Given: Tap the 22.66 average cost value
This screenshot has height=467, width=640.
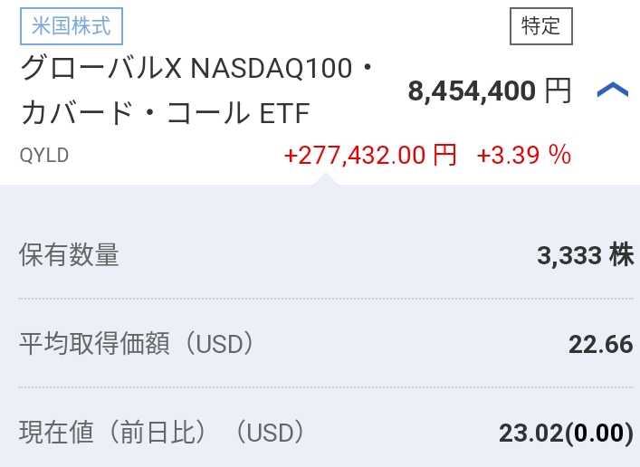Looking at the screenshot, I should [x=601, y=344].
